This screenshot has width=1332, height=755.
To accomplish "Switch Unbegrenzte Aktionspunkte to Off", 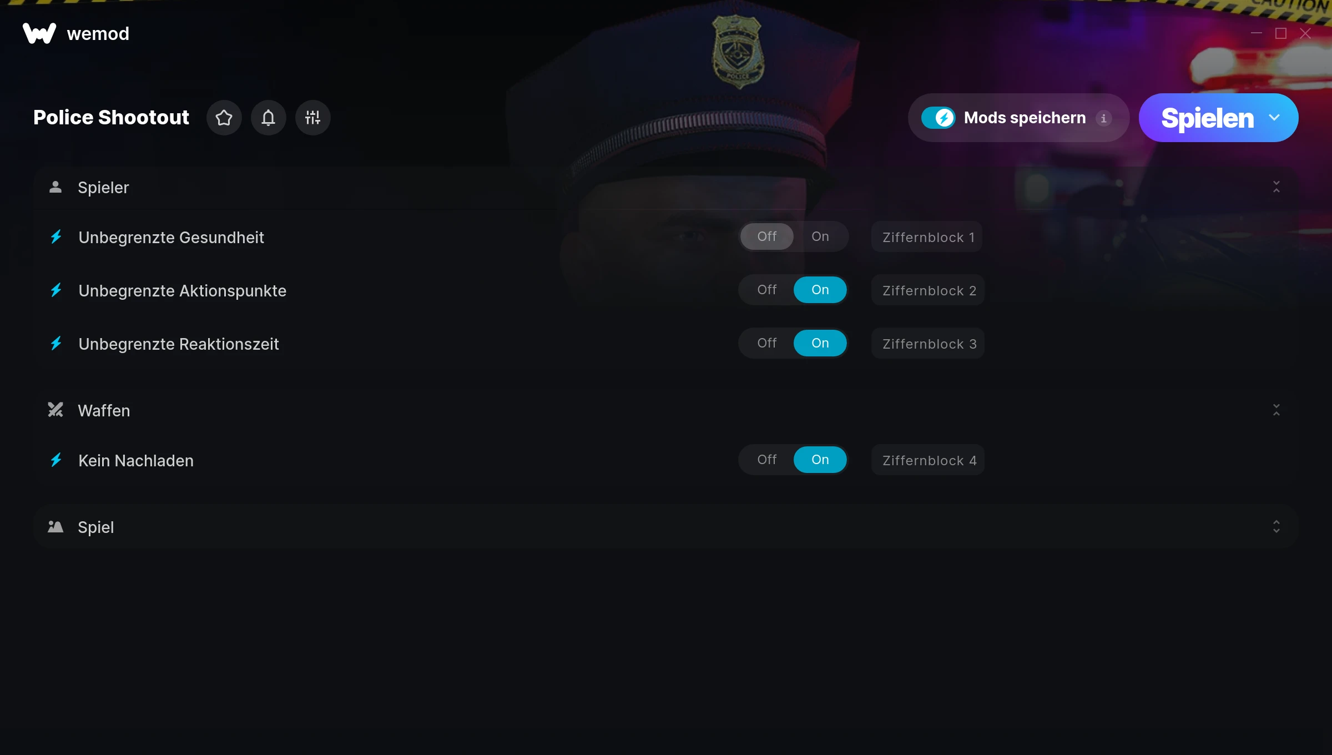I will [x=767, y=290].
